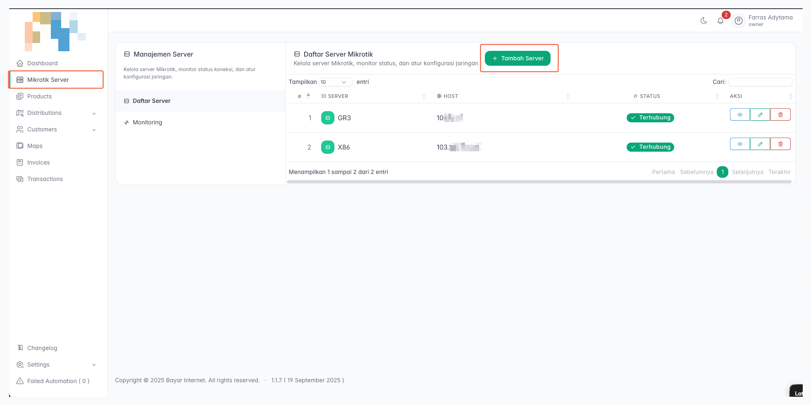Open the Farras Adytama user avatar
This screenshot has height=405, width=811.
(739, 21)
